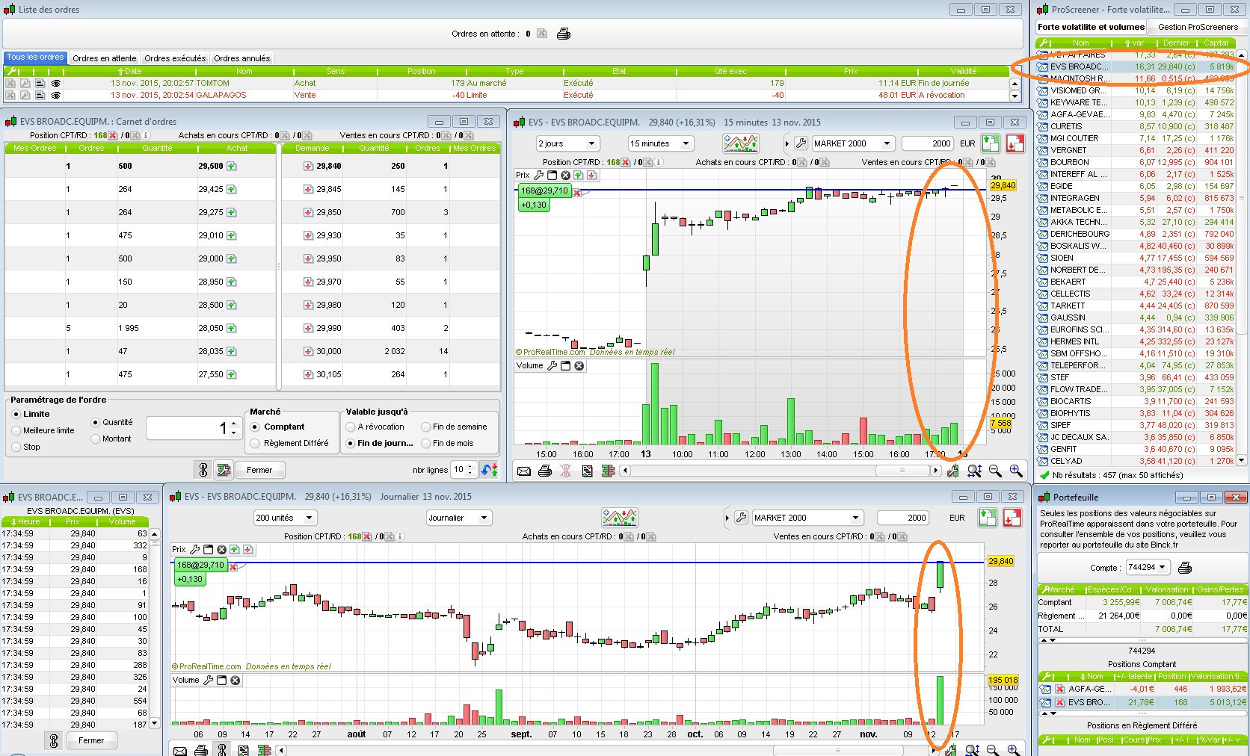Select the Stop order type

[x=16, y=447]
